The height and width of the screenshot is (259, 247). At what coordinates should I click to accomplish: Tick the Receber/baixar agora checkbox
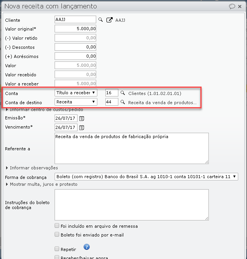[x=57, y=257]
